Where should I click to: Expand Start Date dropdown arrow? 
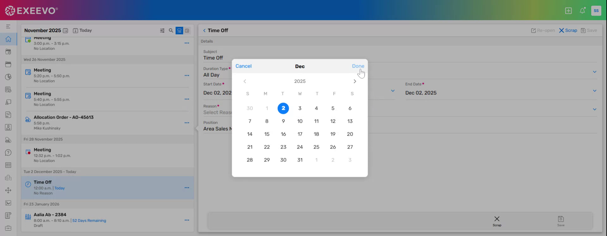(393, 91)
